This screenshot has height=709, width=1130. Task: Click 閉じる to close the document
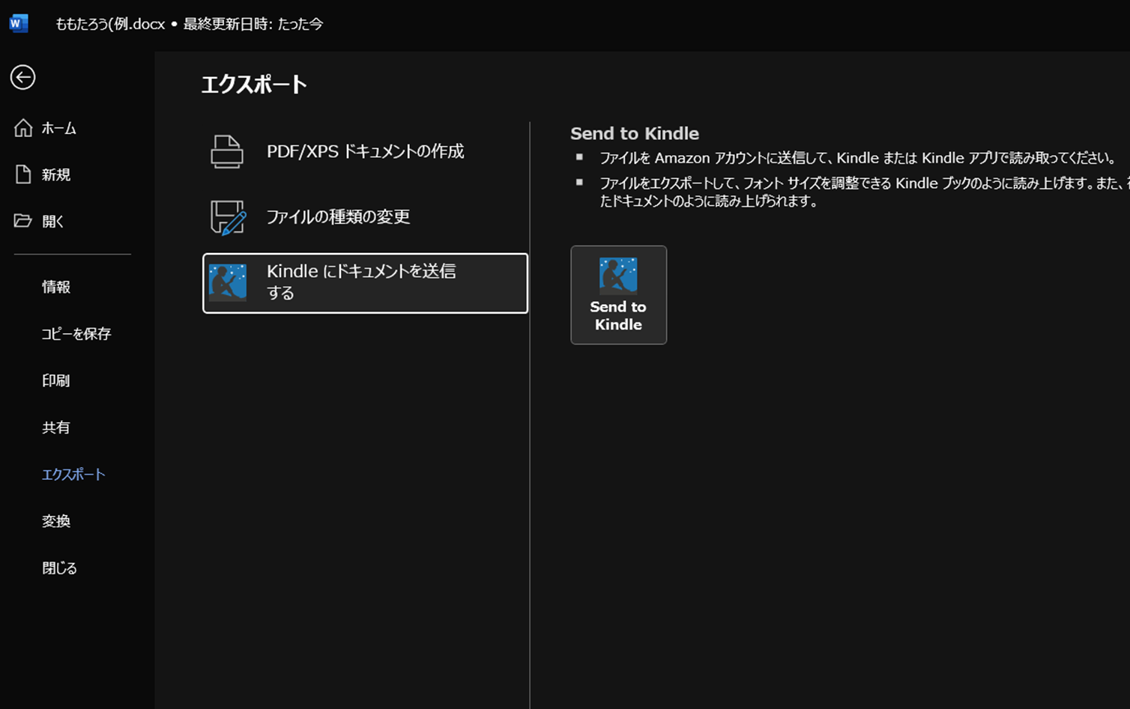[x=60, y=568]
